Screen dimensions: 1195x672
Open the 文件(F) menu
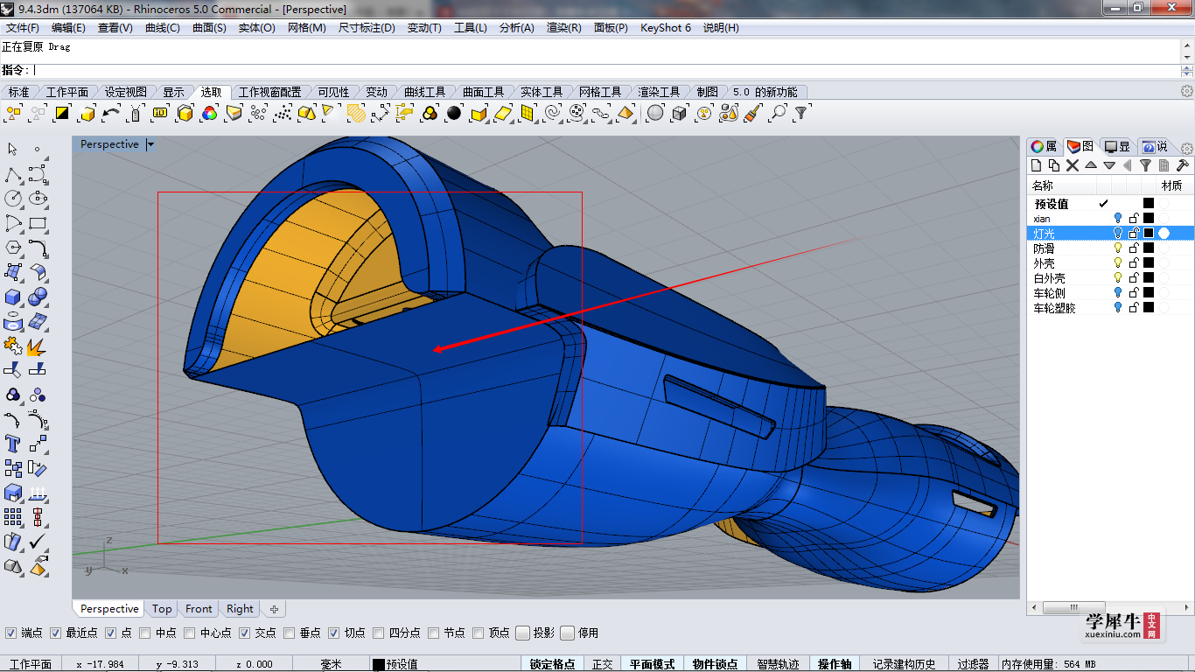coord(23,28)
